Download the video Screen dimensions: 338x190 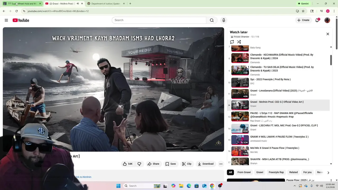tap(205, 164)
